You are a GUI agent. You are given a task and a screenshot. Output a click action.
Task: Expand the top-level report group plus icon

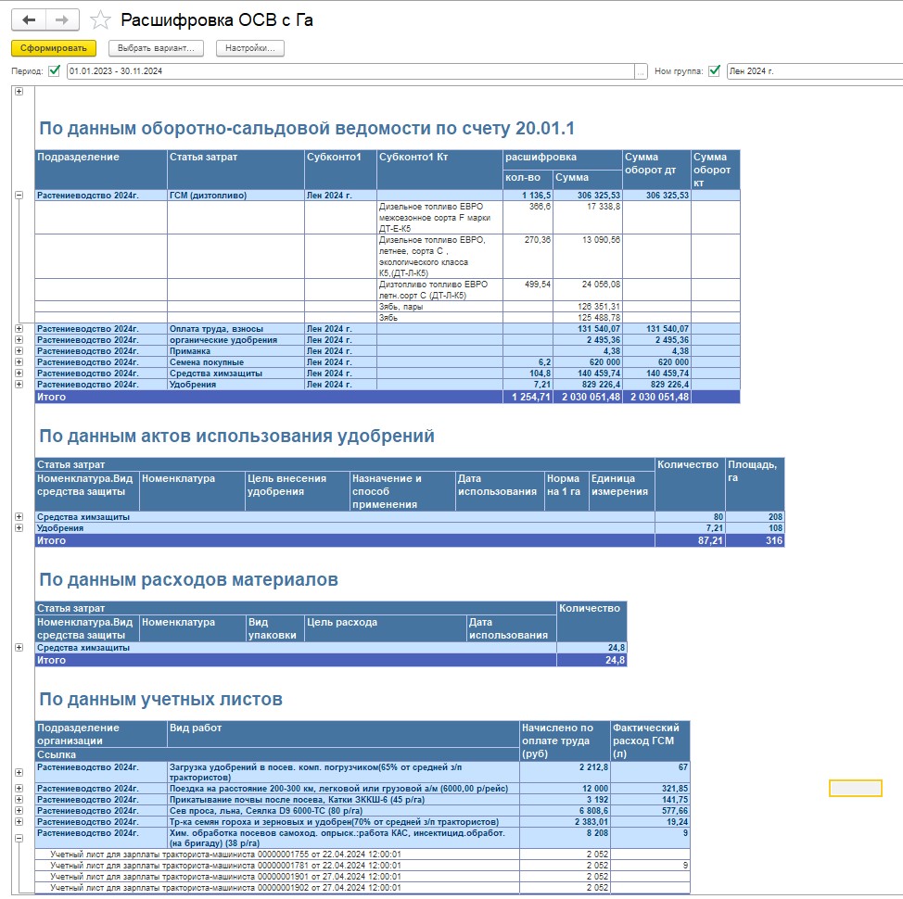19,91
